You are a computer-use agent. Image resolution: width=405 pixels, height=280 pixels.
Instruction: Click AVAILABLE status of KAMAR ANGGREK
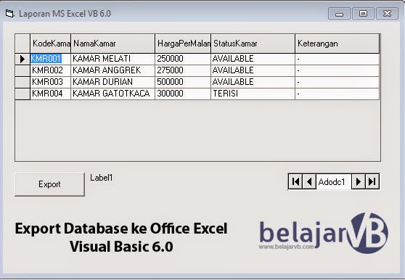253,70
